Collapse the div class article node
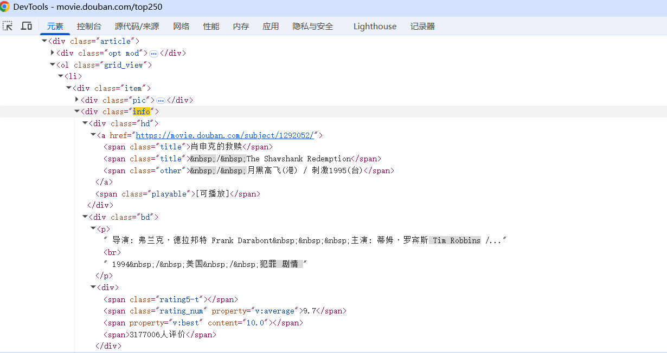 (44, 41)
